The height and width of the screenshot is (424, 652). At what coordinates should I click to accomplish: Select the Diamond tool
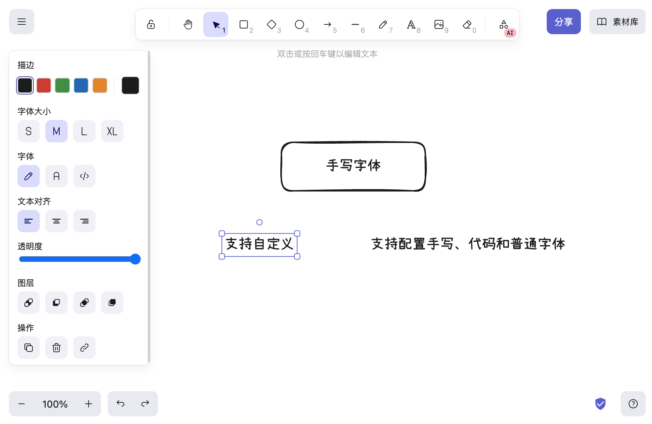pyautogui.click(x=272, y=24)
